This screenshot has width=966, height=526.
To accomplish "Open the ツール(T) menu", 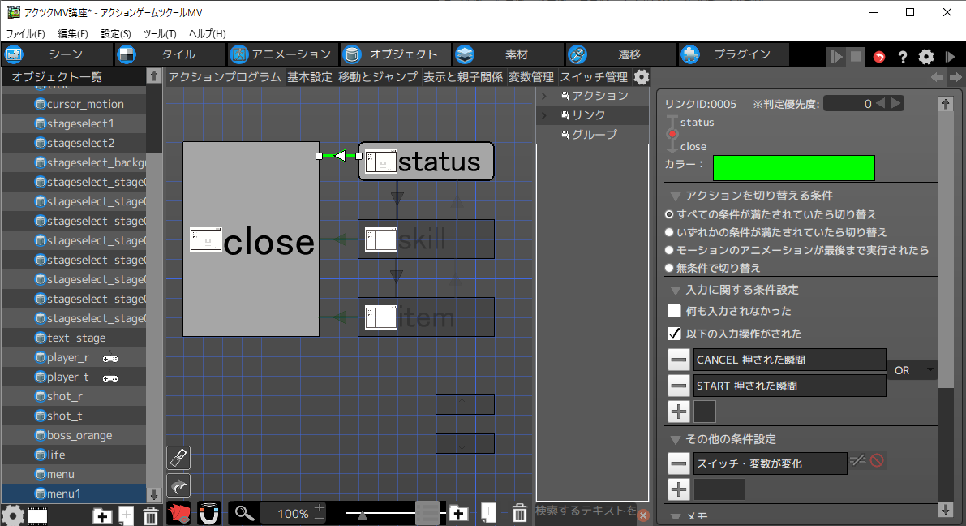I will tap(159, 34).
